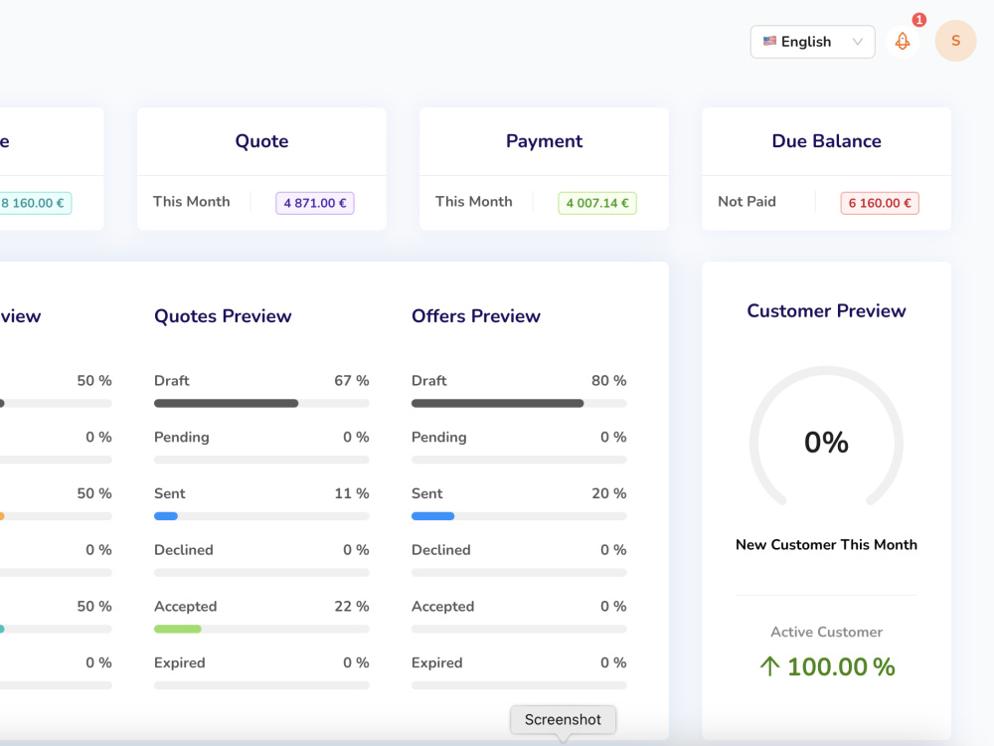Click "This Month" label in Quote card
The height and width of the screenshot is (746, 994).
tap(192, 202)
